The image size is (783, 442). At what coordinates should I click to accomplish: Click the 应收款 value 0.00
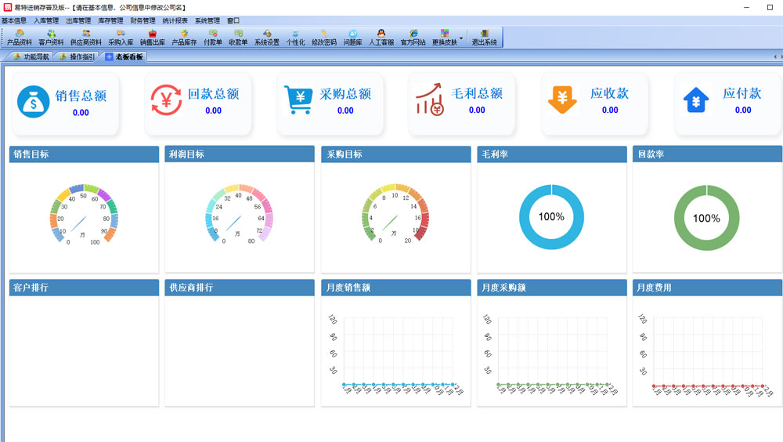(x=610, y=110)
